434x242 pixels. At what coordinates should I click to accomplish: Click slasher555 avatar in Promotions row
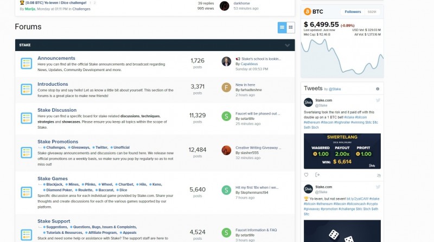click(x=226, y=150)
